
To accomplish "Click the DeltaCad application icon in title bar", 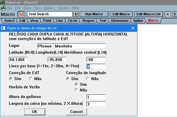I will click(x=3, y=3).
